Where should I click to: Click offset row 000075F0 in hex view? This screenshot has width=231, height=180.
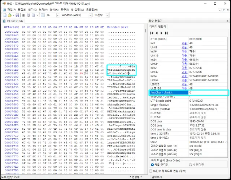coord(12,73)
